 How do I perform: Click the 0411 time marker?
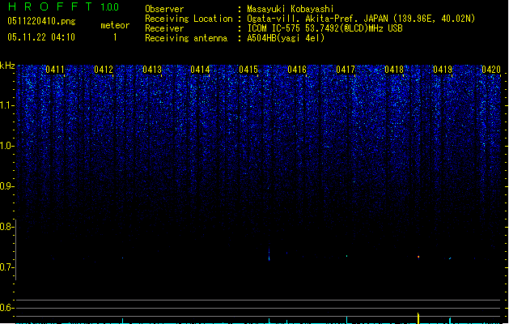55,70
